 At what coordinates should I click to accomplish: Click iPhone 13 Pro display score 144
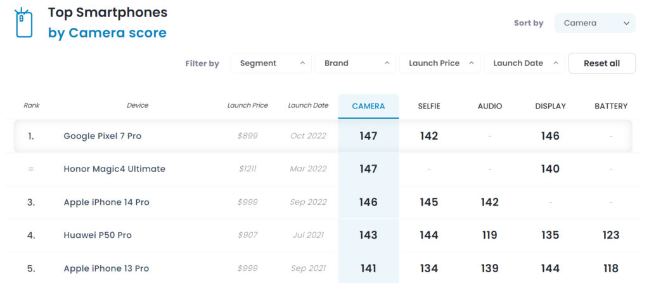pyautogui.click(x=550, y=268)
